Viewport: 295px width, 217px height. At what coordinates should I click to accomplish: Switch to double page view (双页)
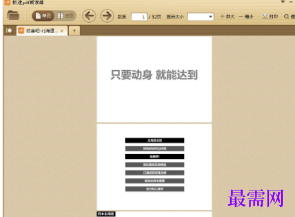65,16
